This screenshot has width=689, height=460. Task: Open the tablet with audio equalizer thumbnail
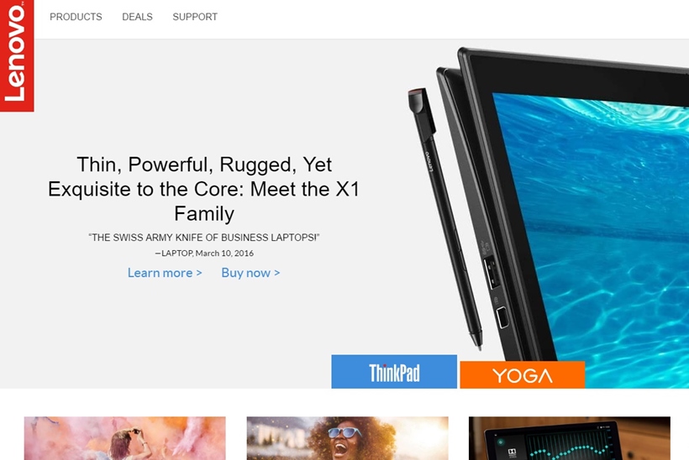[570, 438]
